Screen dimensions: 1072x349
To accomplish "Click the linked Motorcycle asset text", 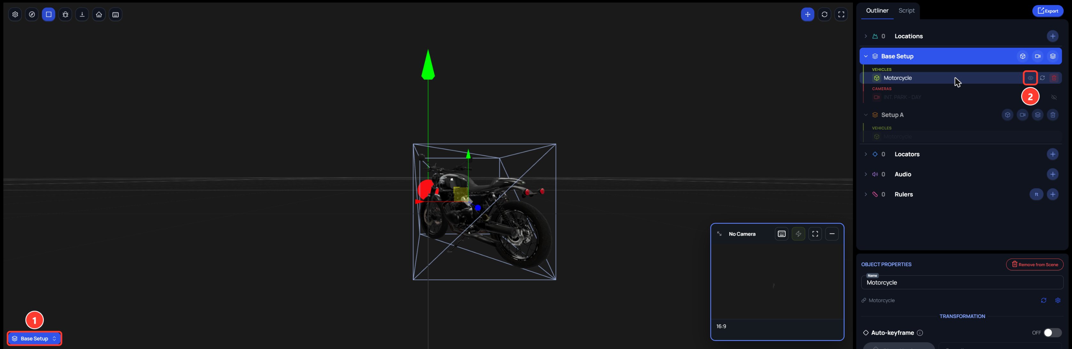I will 881,300.
